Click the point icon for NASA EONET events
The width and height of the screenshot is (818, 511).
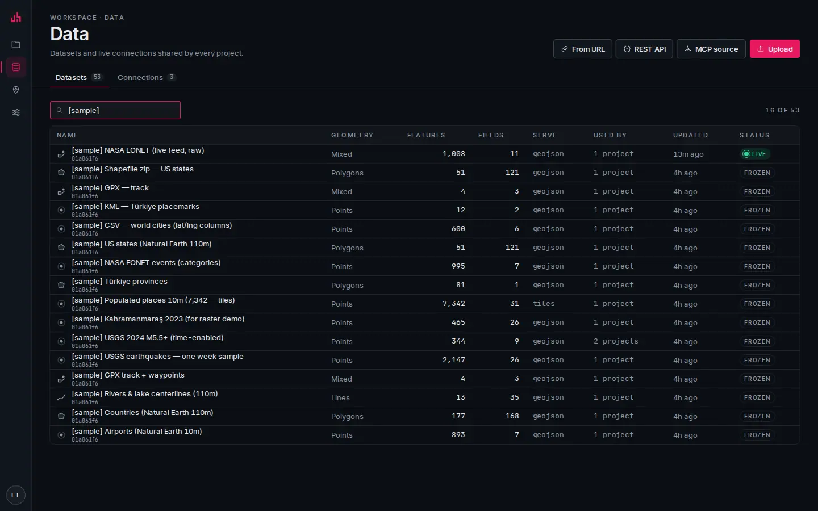pos(61,266)
